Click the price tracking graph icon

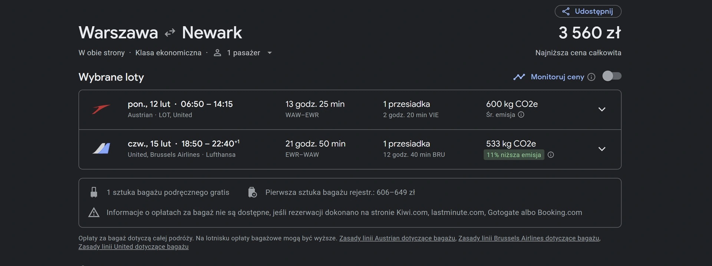(x=519, y=77)
